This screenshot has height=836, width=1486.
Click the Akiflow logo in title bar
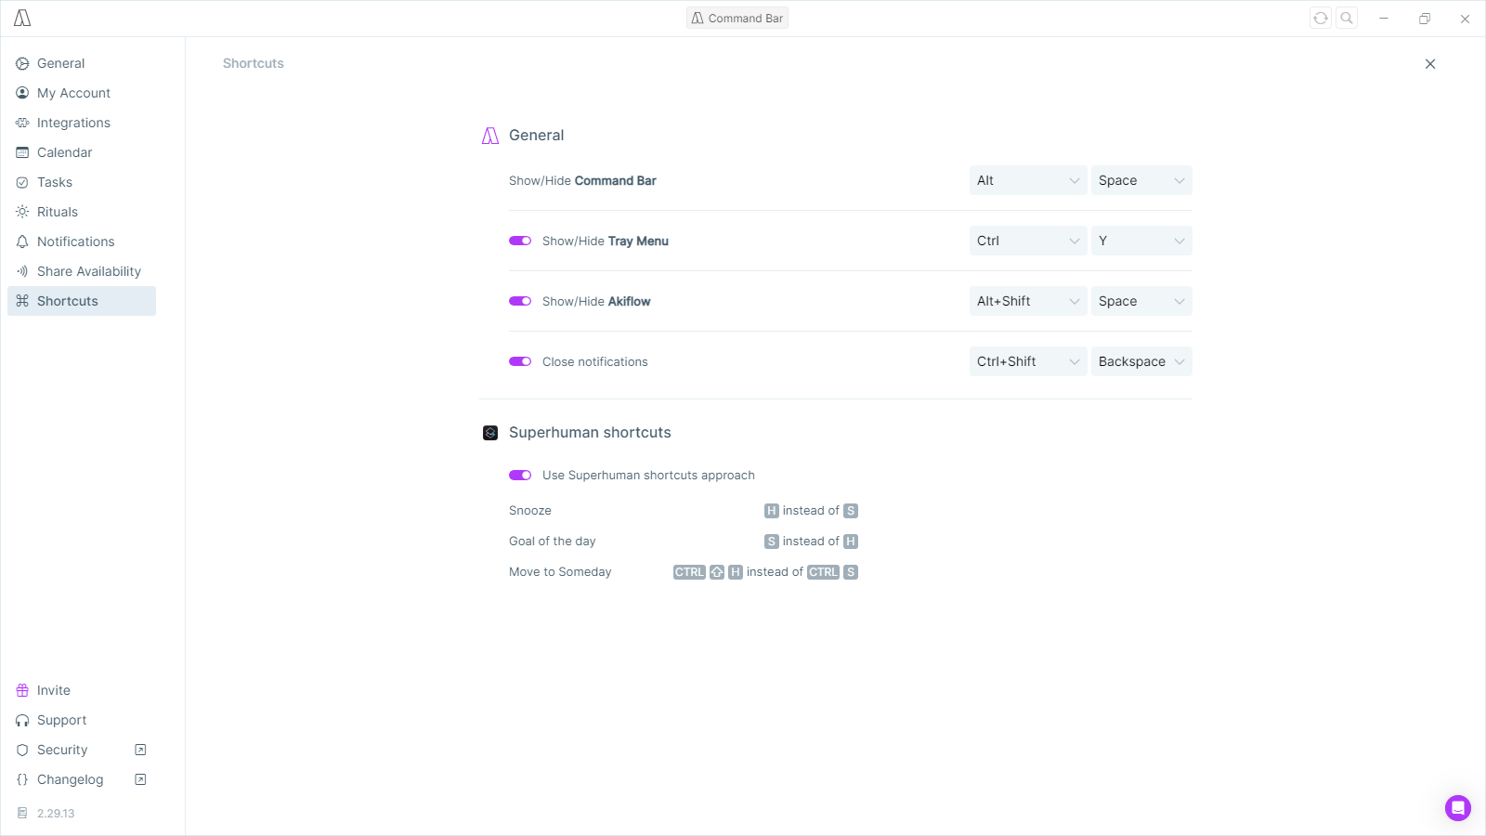point(22,18)
